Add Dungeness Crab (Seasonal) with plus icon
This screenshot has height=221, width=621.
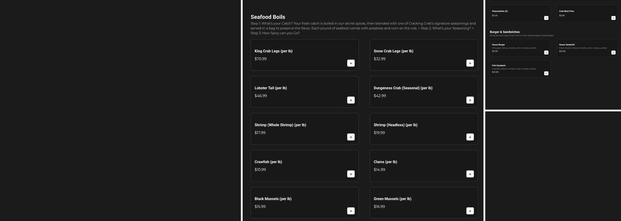coord(470,100)
